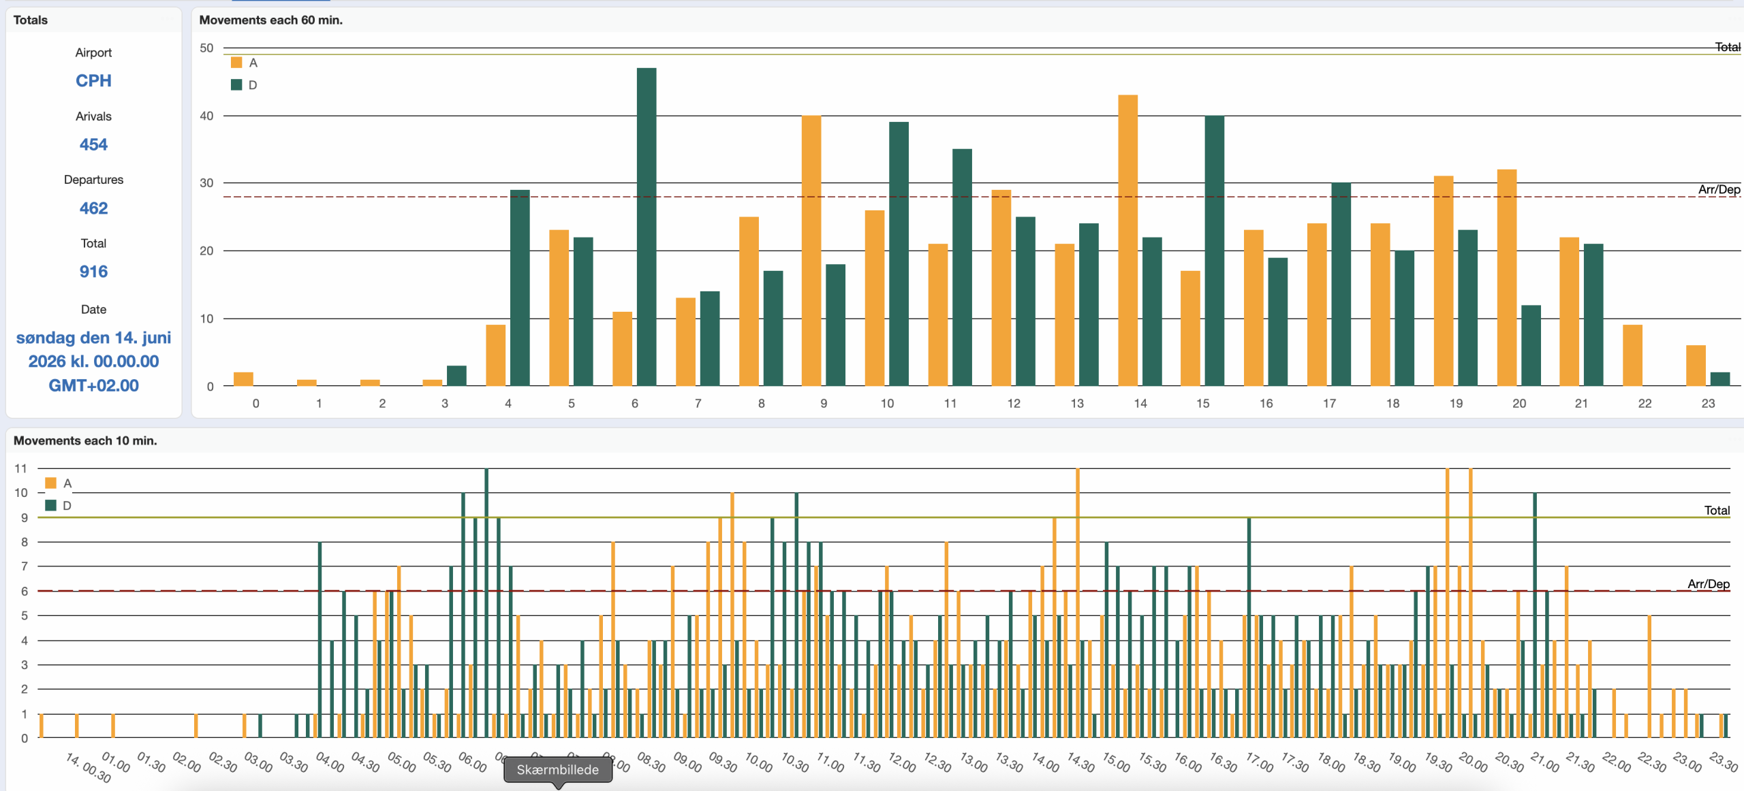
Task: Toggle series A in the 10 min. chart legend
Action: click(x=50, y=483)
